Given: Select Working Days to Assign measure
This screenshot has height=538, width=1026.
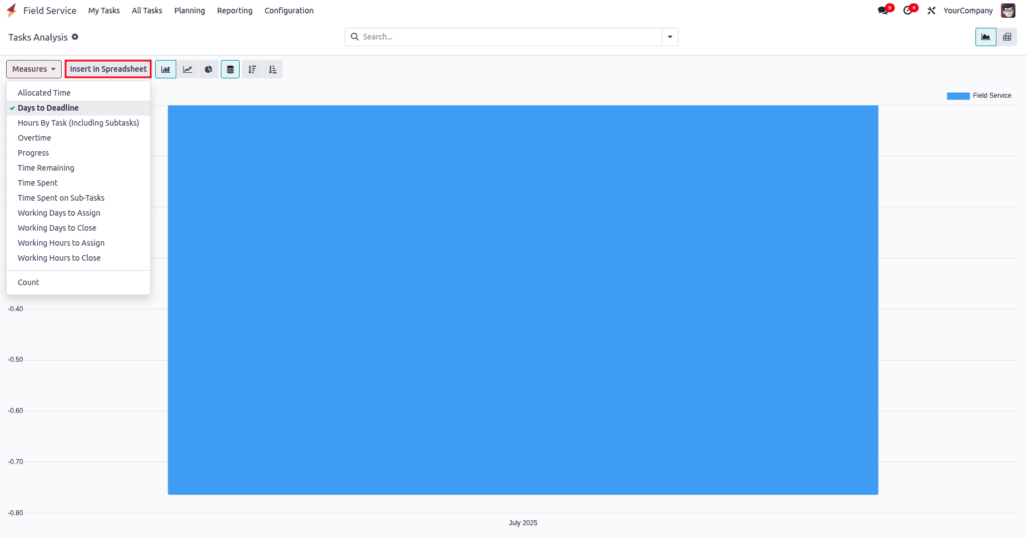Looking at the screenshot, I should coord(78,213).
